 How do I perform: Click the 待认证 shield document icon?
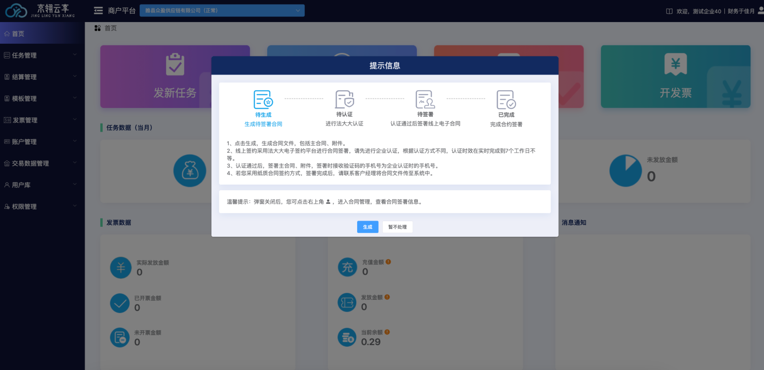(x=344, y=100)
